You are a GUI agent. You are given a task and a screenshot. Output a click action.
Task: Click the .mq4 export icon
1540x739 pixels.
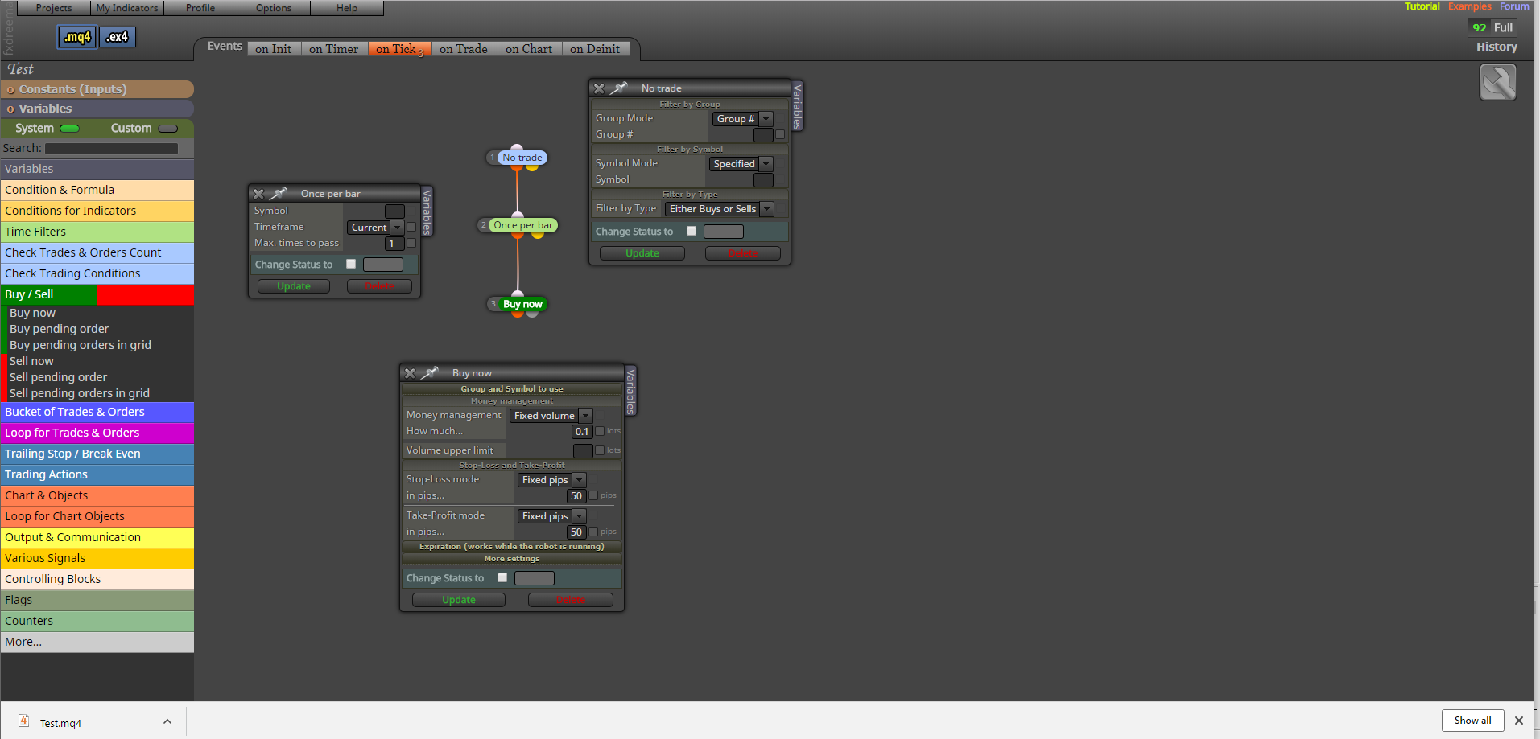pos(77,37)
